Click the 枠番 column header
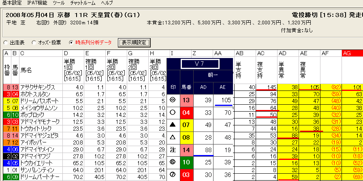 point(7,70)
